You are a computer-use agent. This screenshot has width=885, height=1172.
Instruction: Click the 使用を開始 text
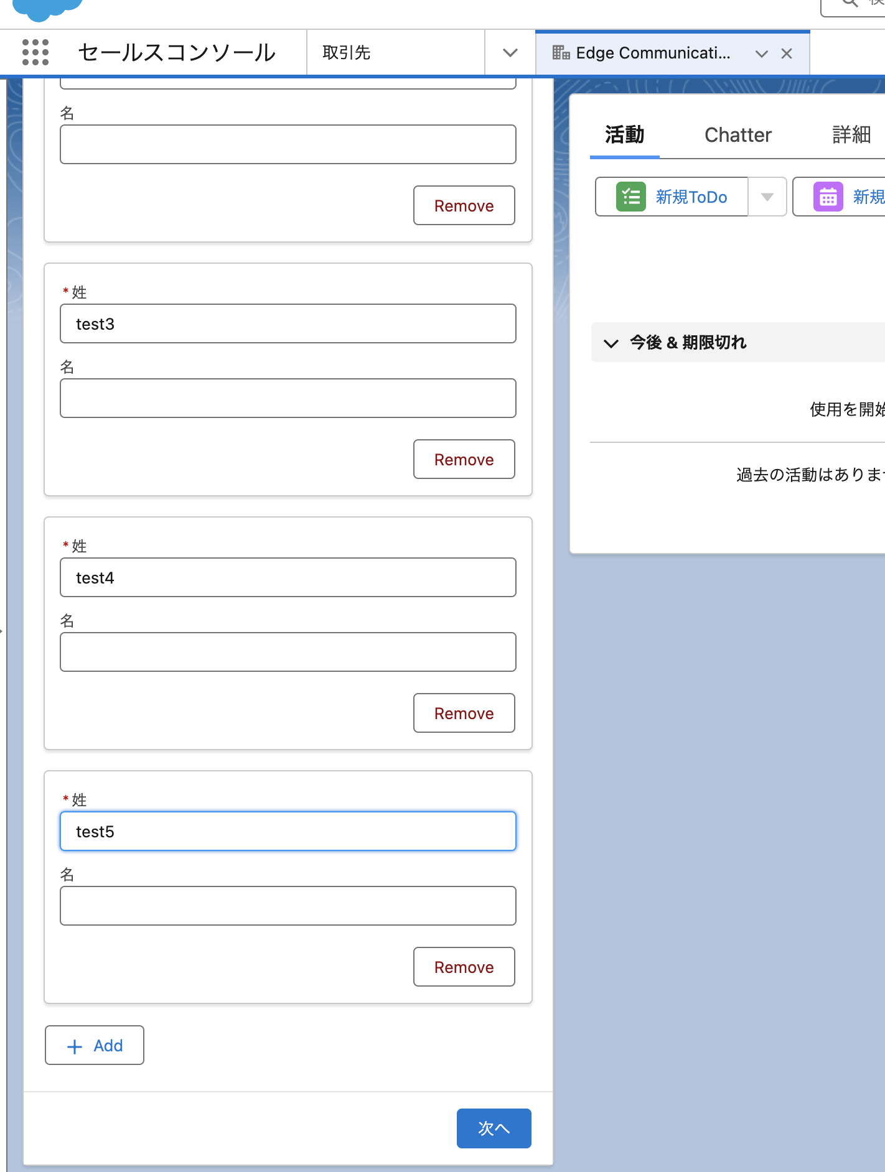pos(847,409)
